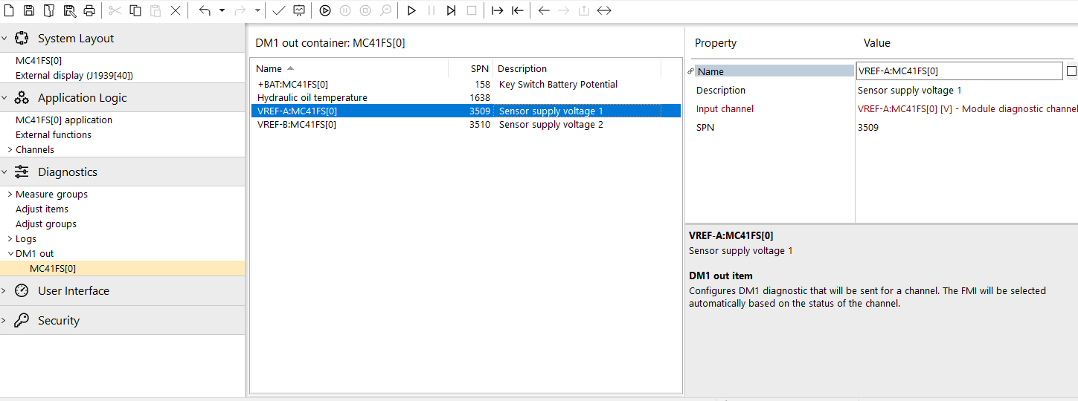Sort list by Description column header
Image resolution: width=1078 pixels, height=401 pixels.
point(577,68)
